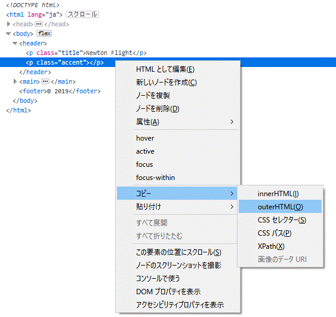Click the スクロール badge on html tag
The height and width of the screenshot is (317, 336).
click(x=82, y=14)
